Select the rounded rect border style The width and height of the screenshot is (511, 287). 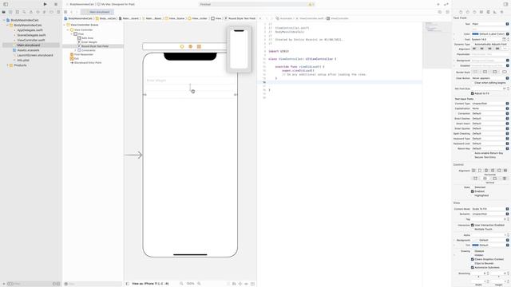[505, 72]
